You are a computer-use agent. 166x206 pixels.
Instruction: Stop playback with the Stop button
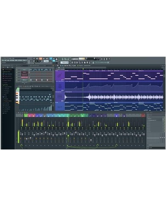(39, 61)
